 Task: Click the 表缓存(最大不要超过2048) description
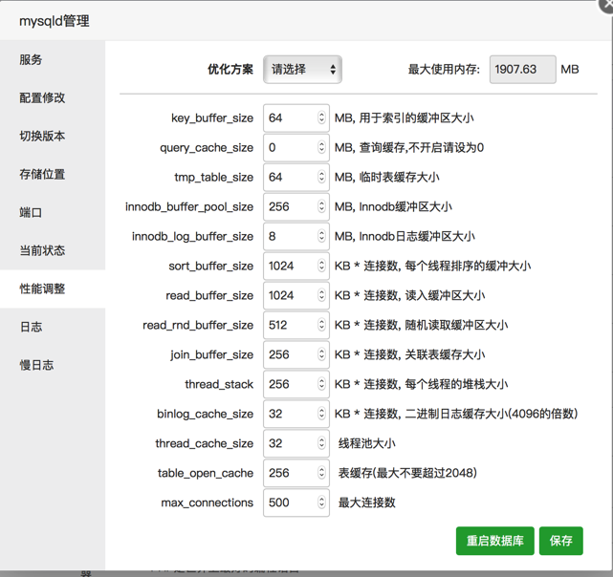pos(407,473)
